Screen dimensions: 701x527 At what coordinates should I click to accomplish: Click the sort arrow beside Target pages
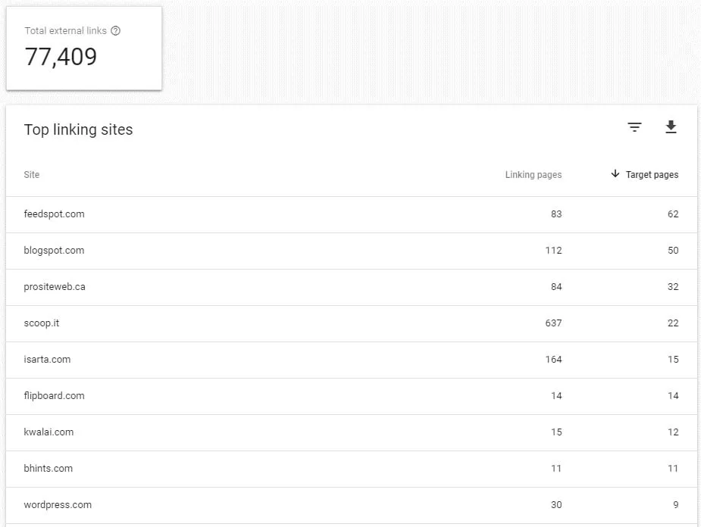pos(615,174)
